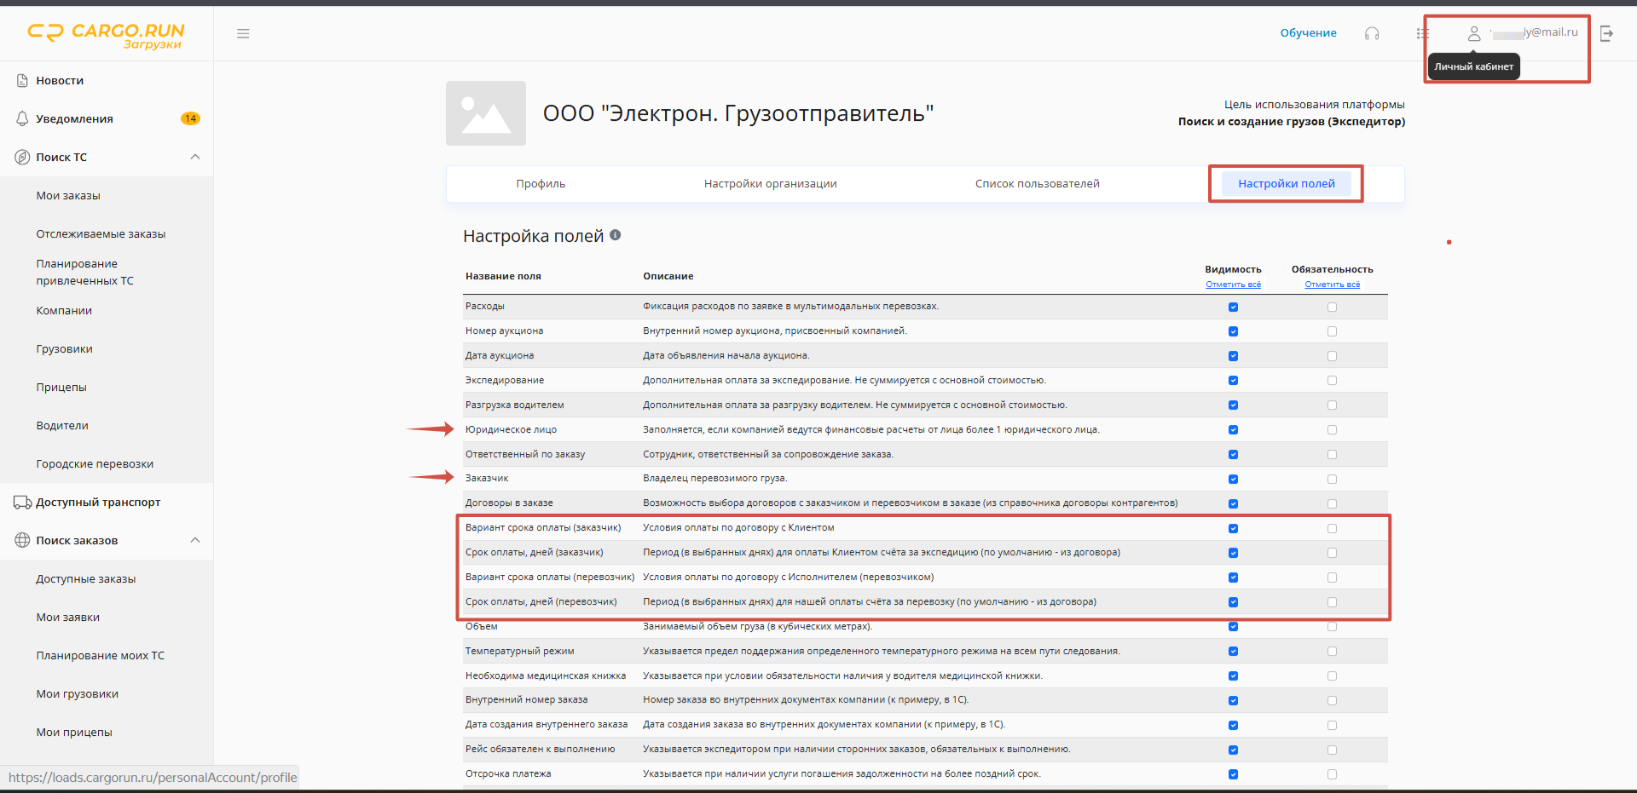This screenshot has height=793, width=1637.
Task: Open Планирование моих ТС
Action: [101, 655]
